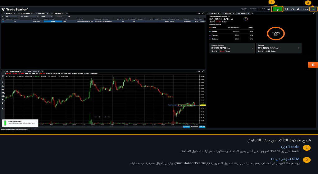Switch to the MATRIX tab
Image resolution: width=318 pixels, height=174 pixels.
pyautogui.click(x=228, y=13)
